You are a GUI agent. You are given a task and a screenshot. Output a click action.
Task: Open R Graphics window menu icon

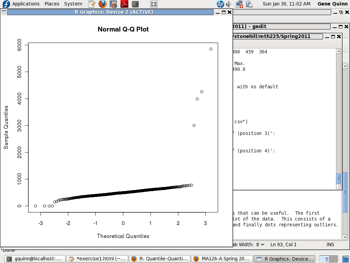[x=4, y=12]
